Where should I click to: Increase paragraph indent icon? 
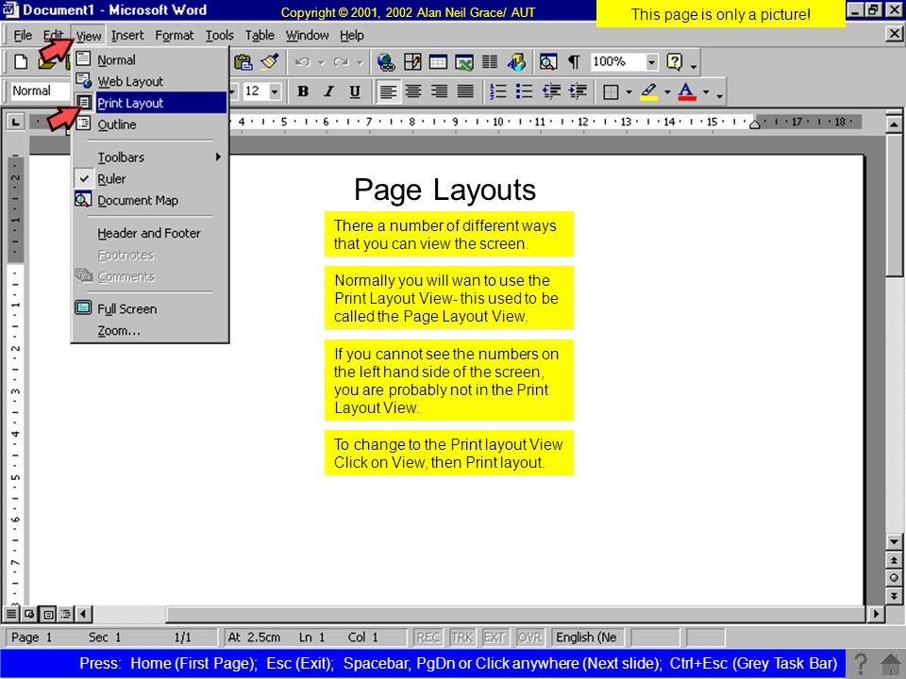[x=578, y=91]
